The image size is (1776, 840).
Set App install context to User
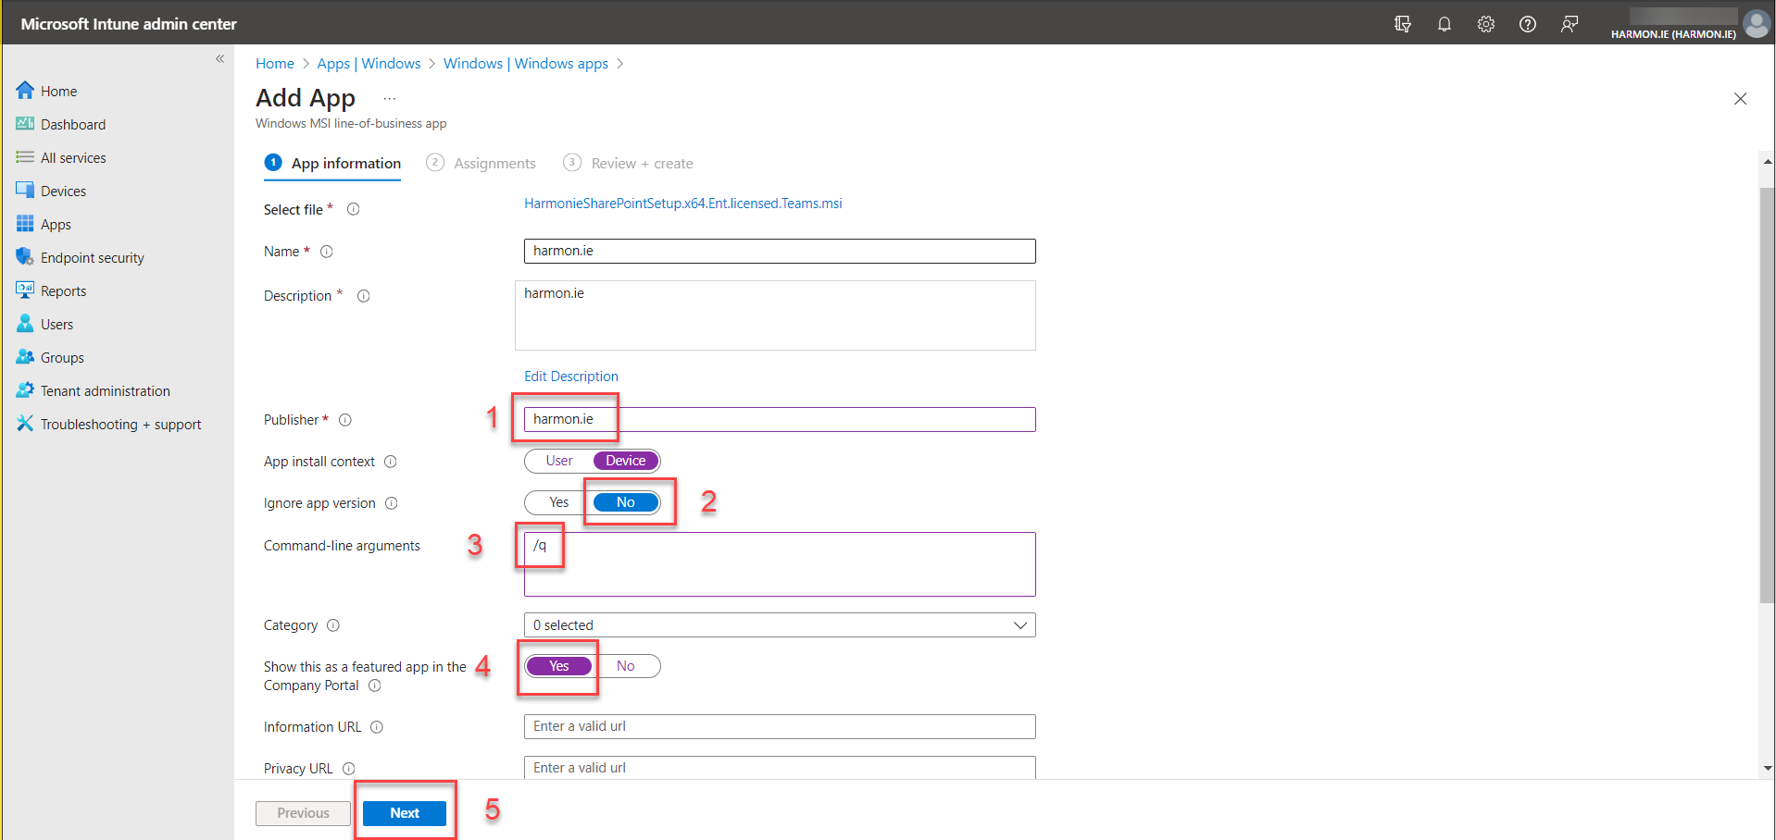558,461
